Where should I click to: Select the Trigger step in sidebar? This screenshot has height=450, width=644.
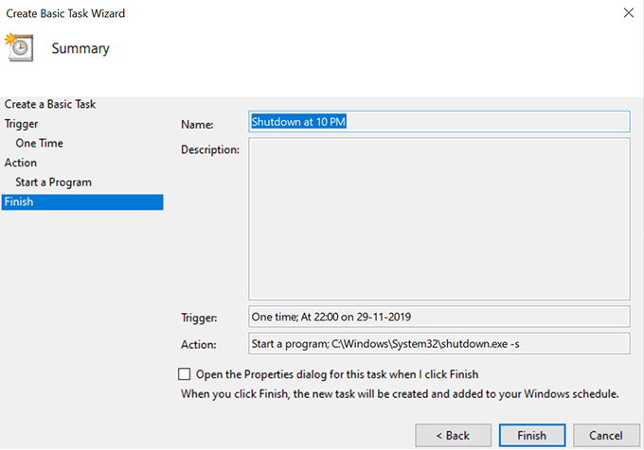[x=22, y=124]
